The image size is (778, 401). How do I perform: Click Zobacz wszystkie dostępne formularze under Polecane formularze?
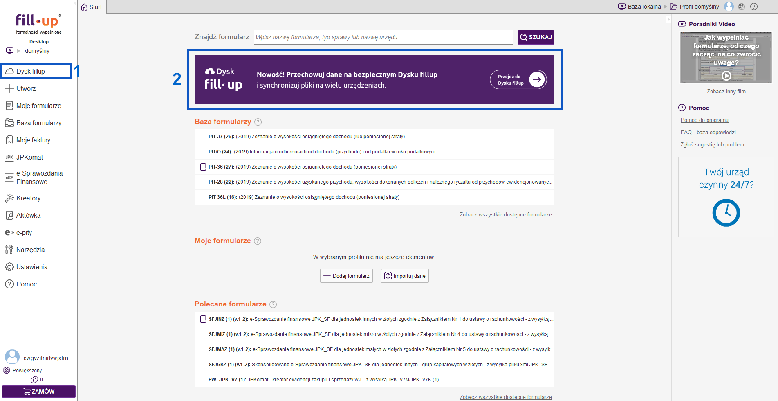[506, 397]
